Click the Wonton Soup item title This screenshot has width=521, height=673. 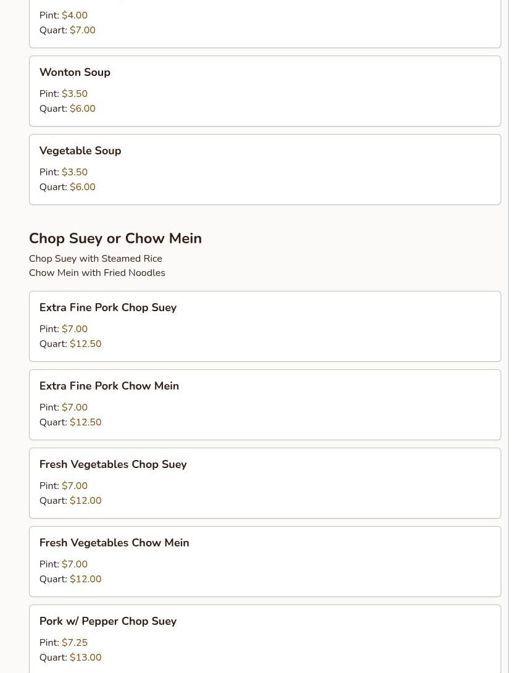click(x=75, y=72)
